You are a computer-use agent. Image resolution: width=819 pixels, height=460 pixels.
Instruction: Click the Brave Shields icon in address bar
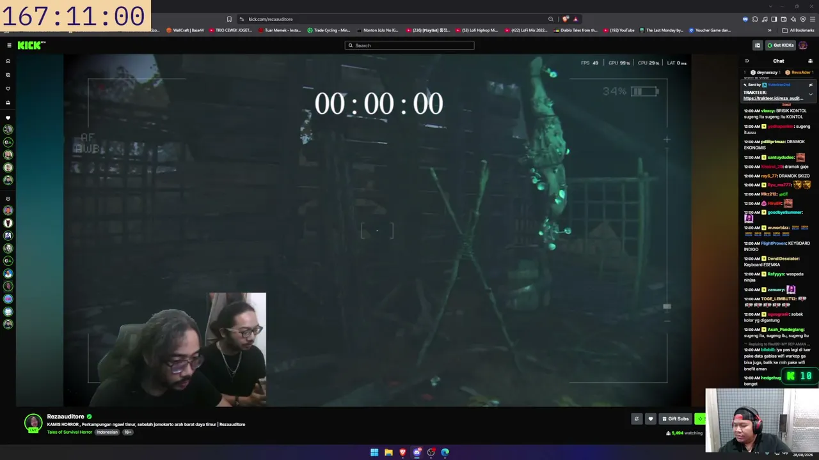(x=566, y=19)
